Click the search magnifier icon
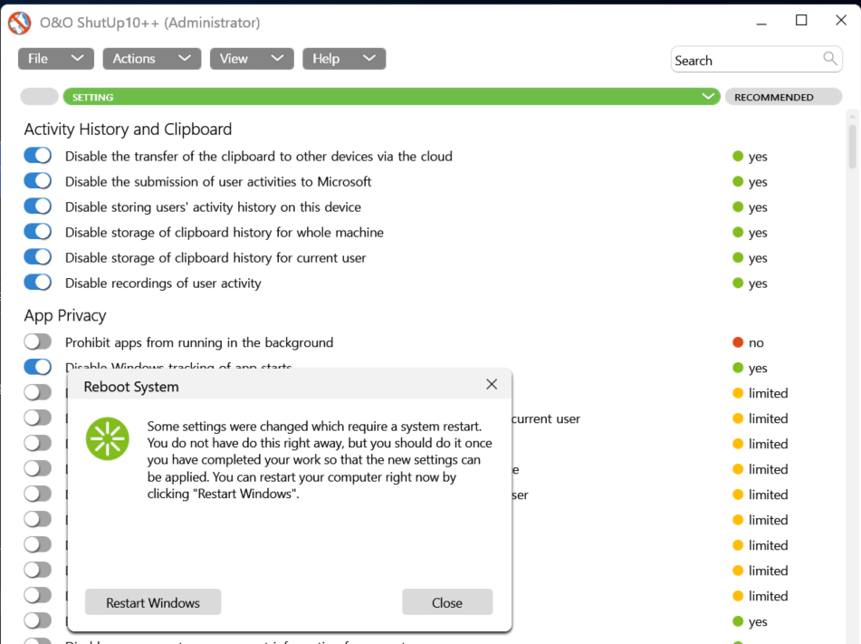 coord(829,58)
